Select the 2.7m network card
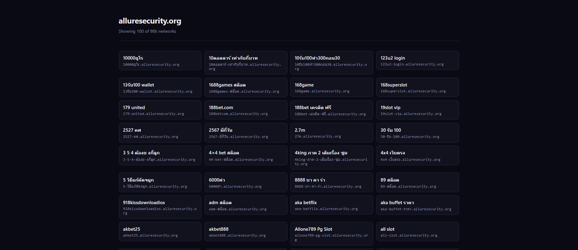Image resolution: width=578 pixels, height=250 pixels. tap(332, 133)
